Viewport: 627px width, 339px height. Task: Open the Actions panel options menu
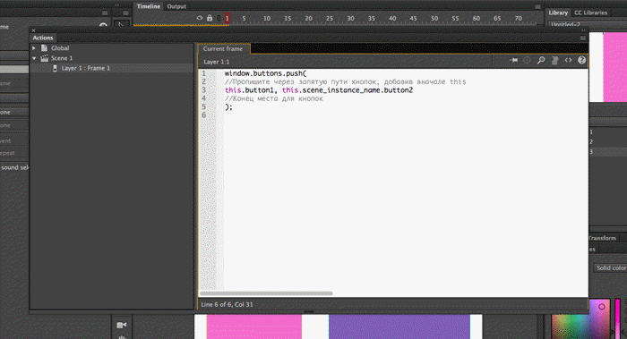point(583,38)
